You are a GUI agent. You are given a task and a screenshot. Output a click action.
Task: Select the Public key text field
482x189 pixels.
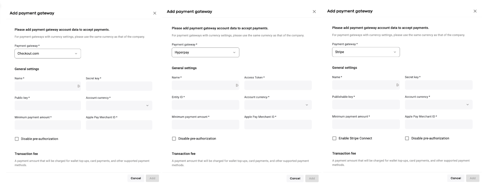tap(48, 106)
